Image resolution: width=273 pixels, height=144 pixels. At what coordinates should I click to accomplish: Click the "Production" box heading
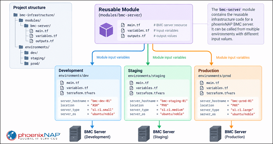[x=209, y=71]
